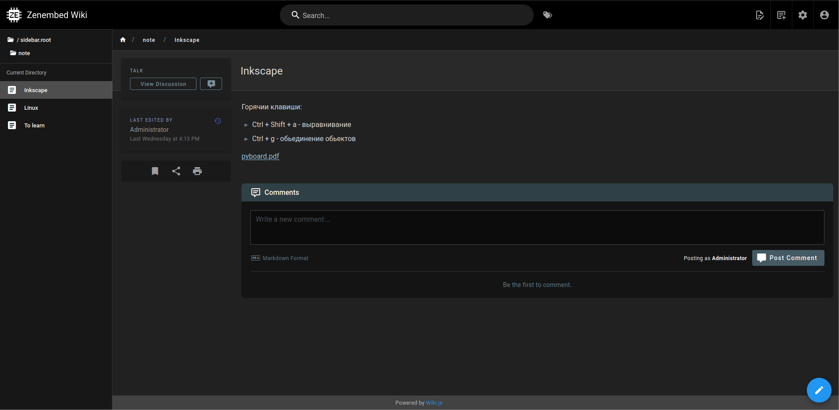Click 'Be the first to comment.' text
The image size is (839, 410).
click(537, 285)
